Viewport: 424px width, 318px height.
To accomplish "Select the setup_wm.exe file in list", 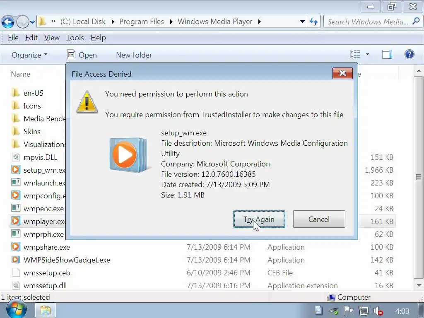I will tap(39, 170).
